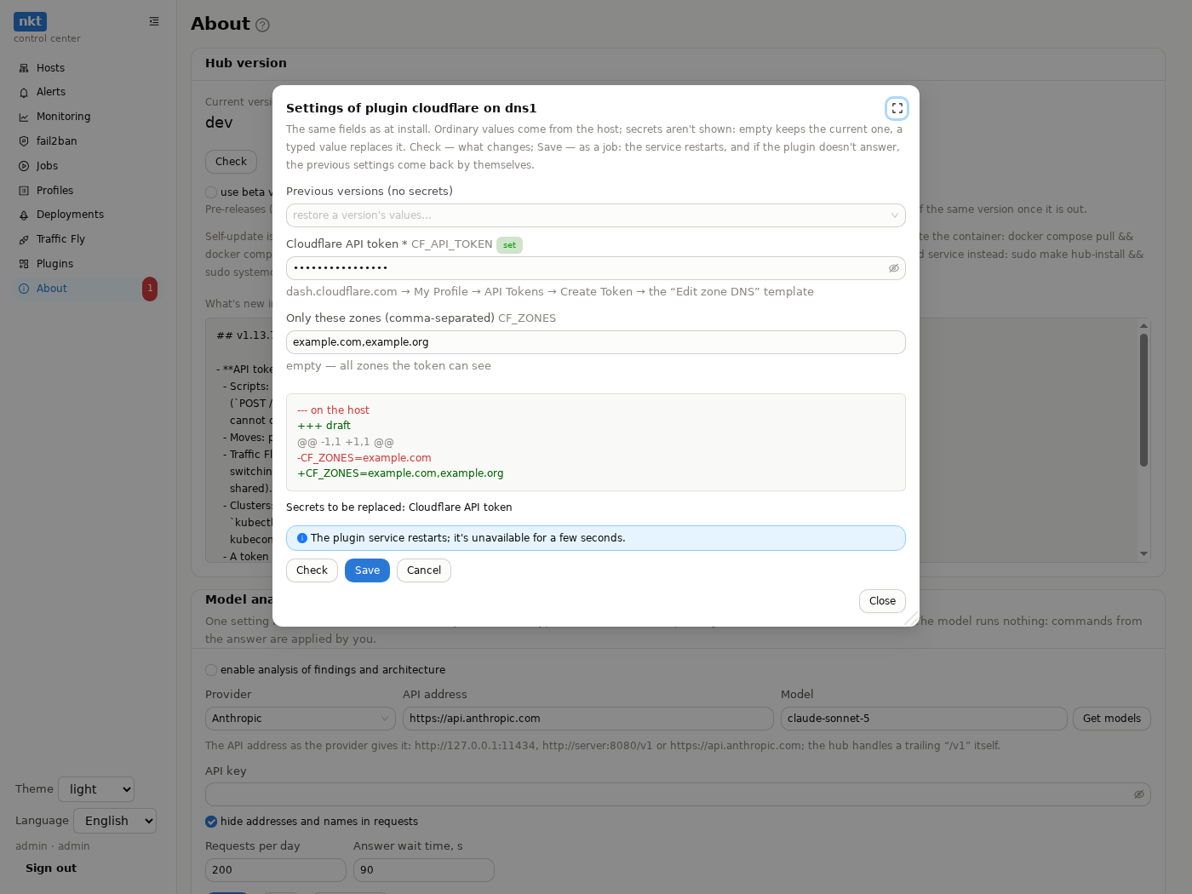Open the Theme dropdown
Viewport: 1192px width, 894px height.
[x=96, y=789]
